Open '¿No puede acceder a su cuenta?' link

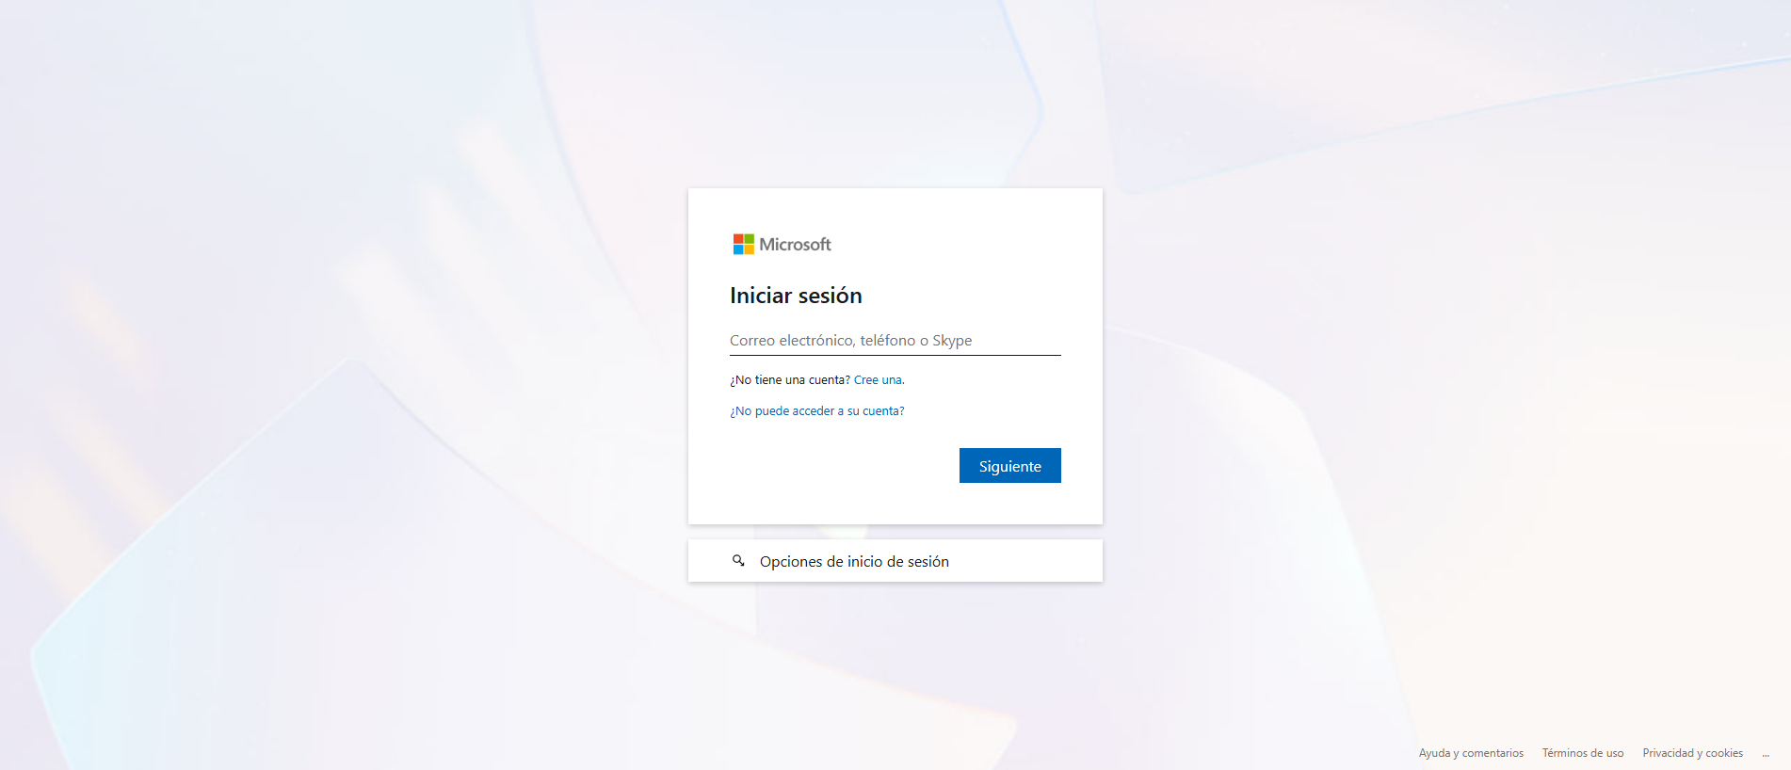coord(816,411)
